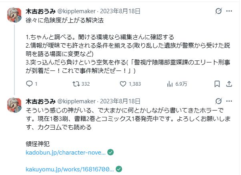Click Grok icon on first tweet
Image resolution: width=241 pixels, height=175 pixels.
(219, 11)
